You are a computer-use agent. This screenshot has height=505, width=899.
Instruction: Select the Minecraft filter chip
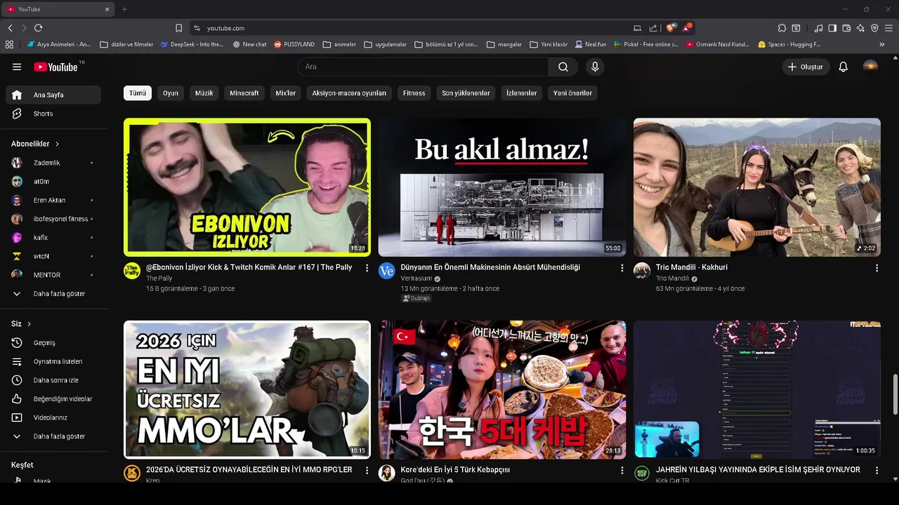click(x=244, y=93)
